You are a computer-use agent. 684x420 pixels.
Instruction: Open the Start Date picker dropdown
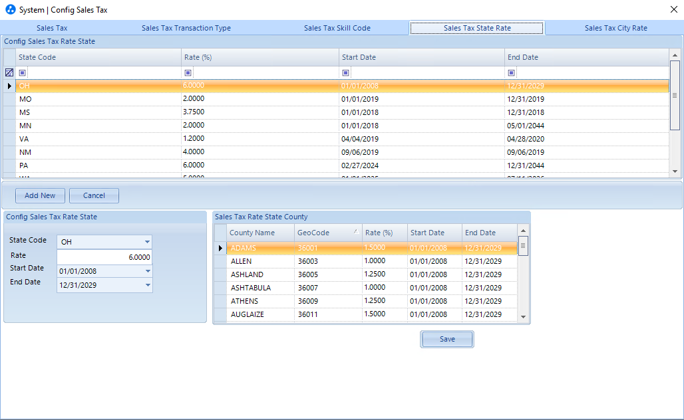click(x=148, y=271)
